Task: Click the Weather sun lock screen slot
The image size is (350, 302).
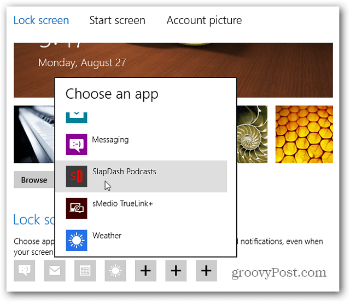Action: [x=115, y=271]
